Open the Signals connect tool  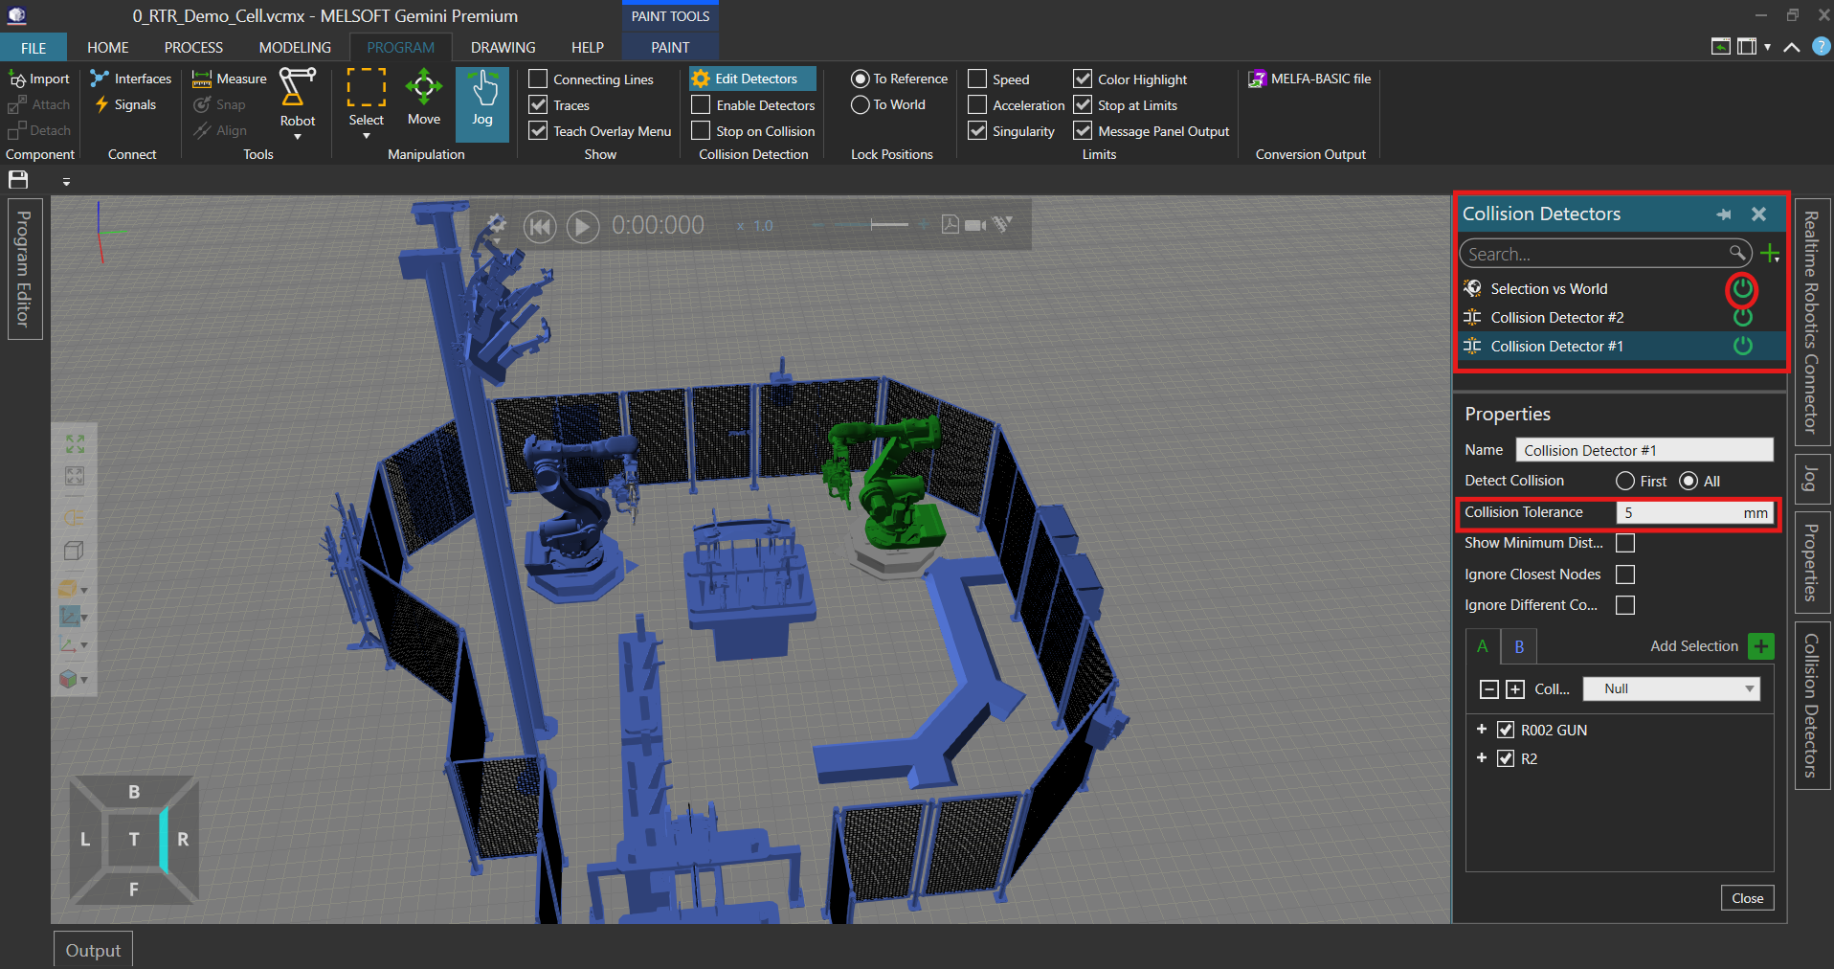(x=124, y=104)
